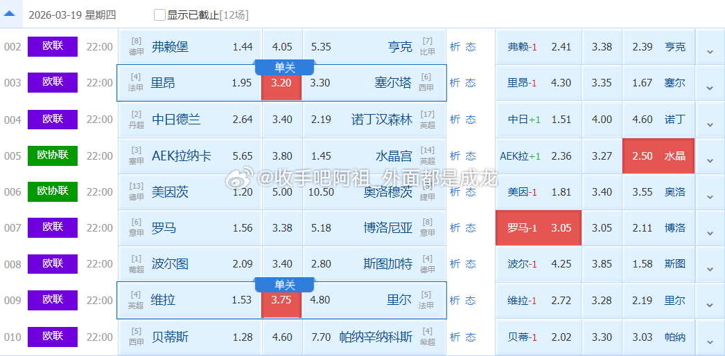Open 析 analysis for 弗赖堡 match
Screen dimensions: 725x356
click(455, 47)
